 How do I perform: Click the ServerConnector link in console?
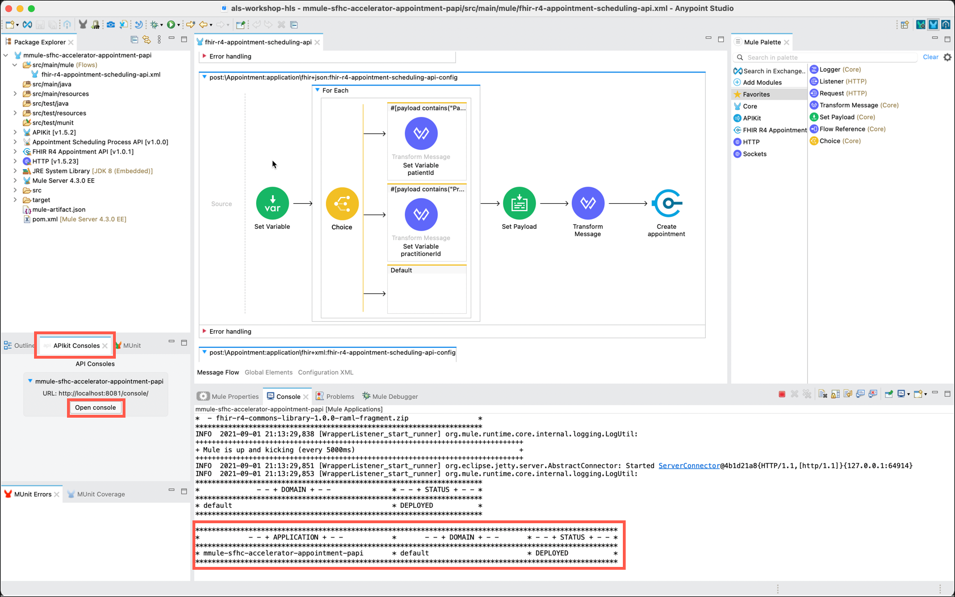689,466
